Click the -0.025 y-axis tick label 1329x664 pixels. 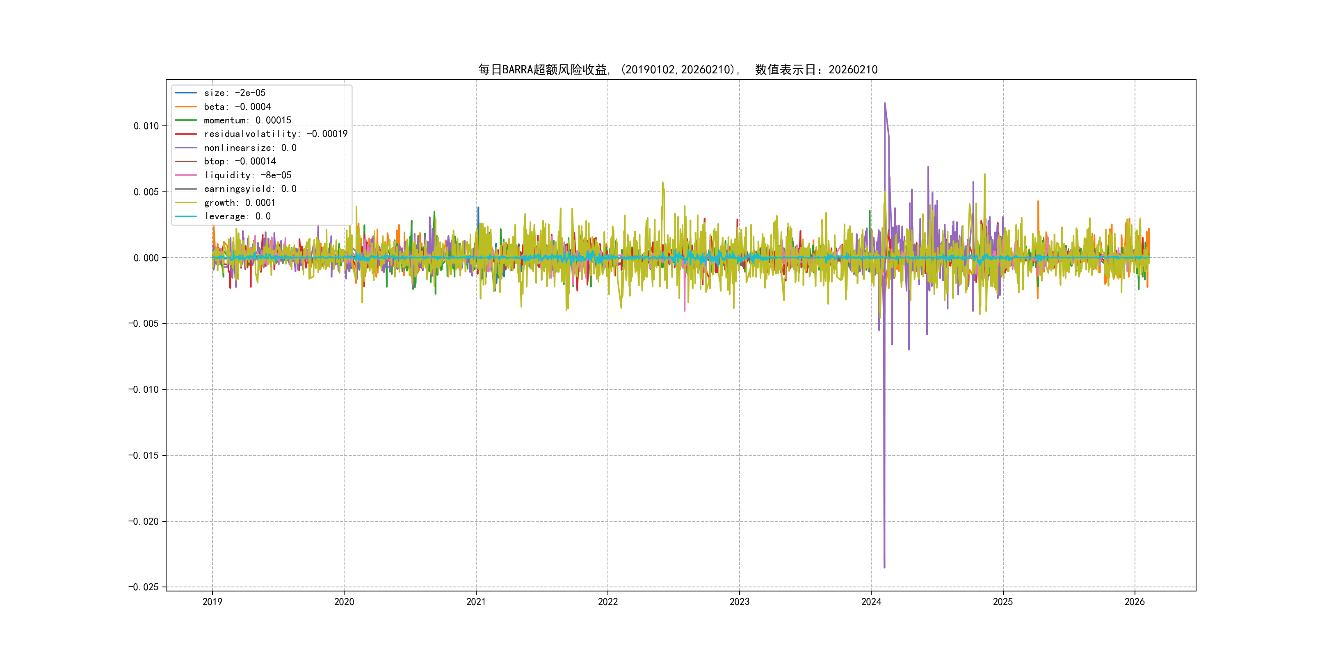144,587
